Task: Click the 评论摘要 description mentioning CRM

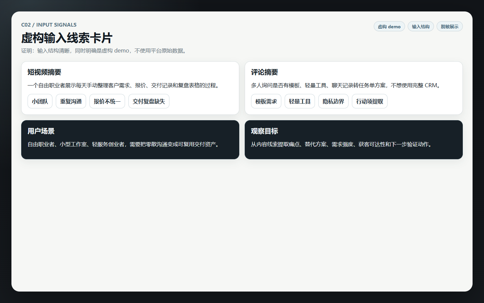Action: (347, 86)
